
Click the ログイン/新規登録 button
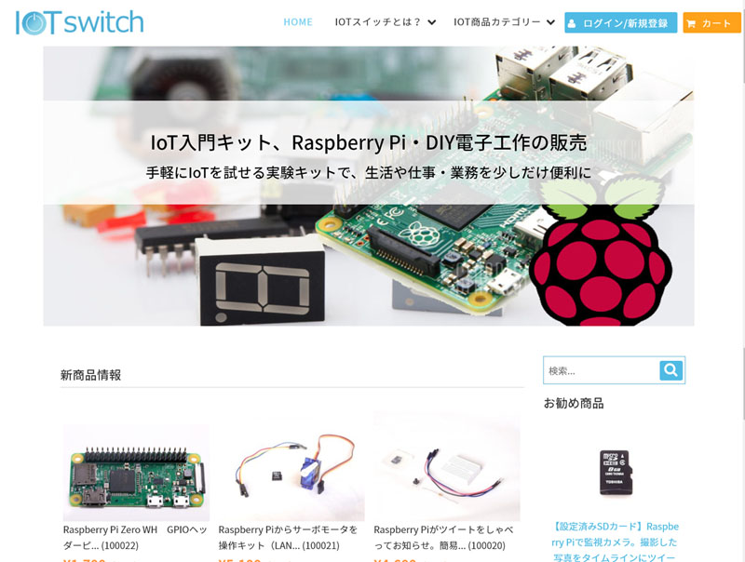pos(620,22)
